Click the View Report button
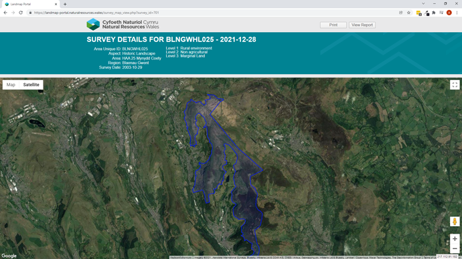Screen dimensions: 462x259 coord(362,25)
